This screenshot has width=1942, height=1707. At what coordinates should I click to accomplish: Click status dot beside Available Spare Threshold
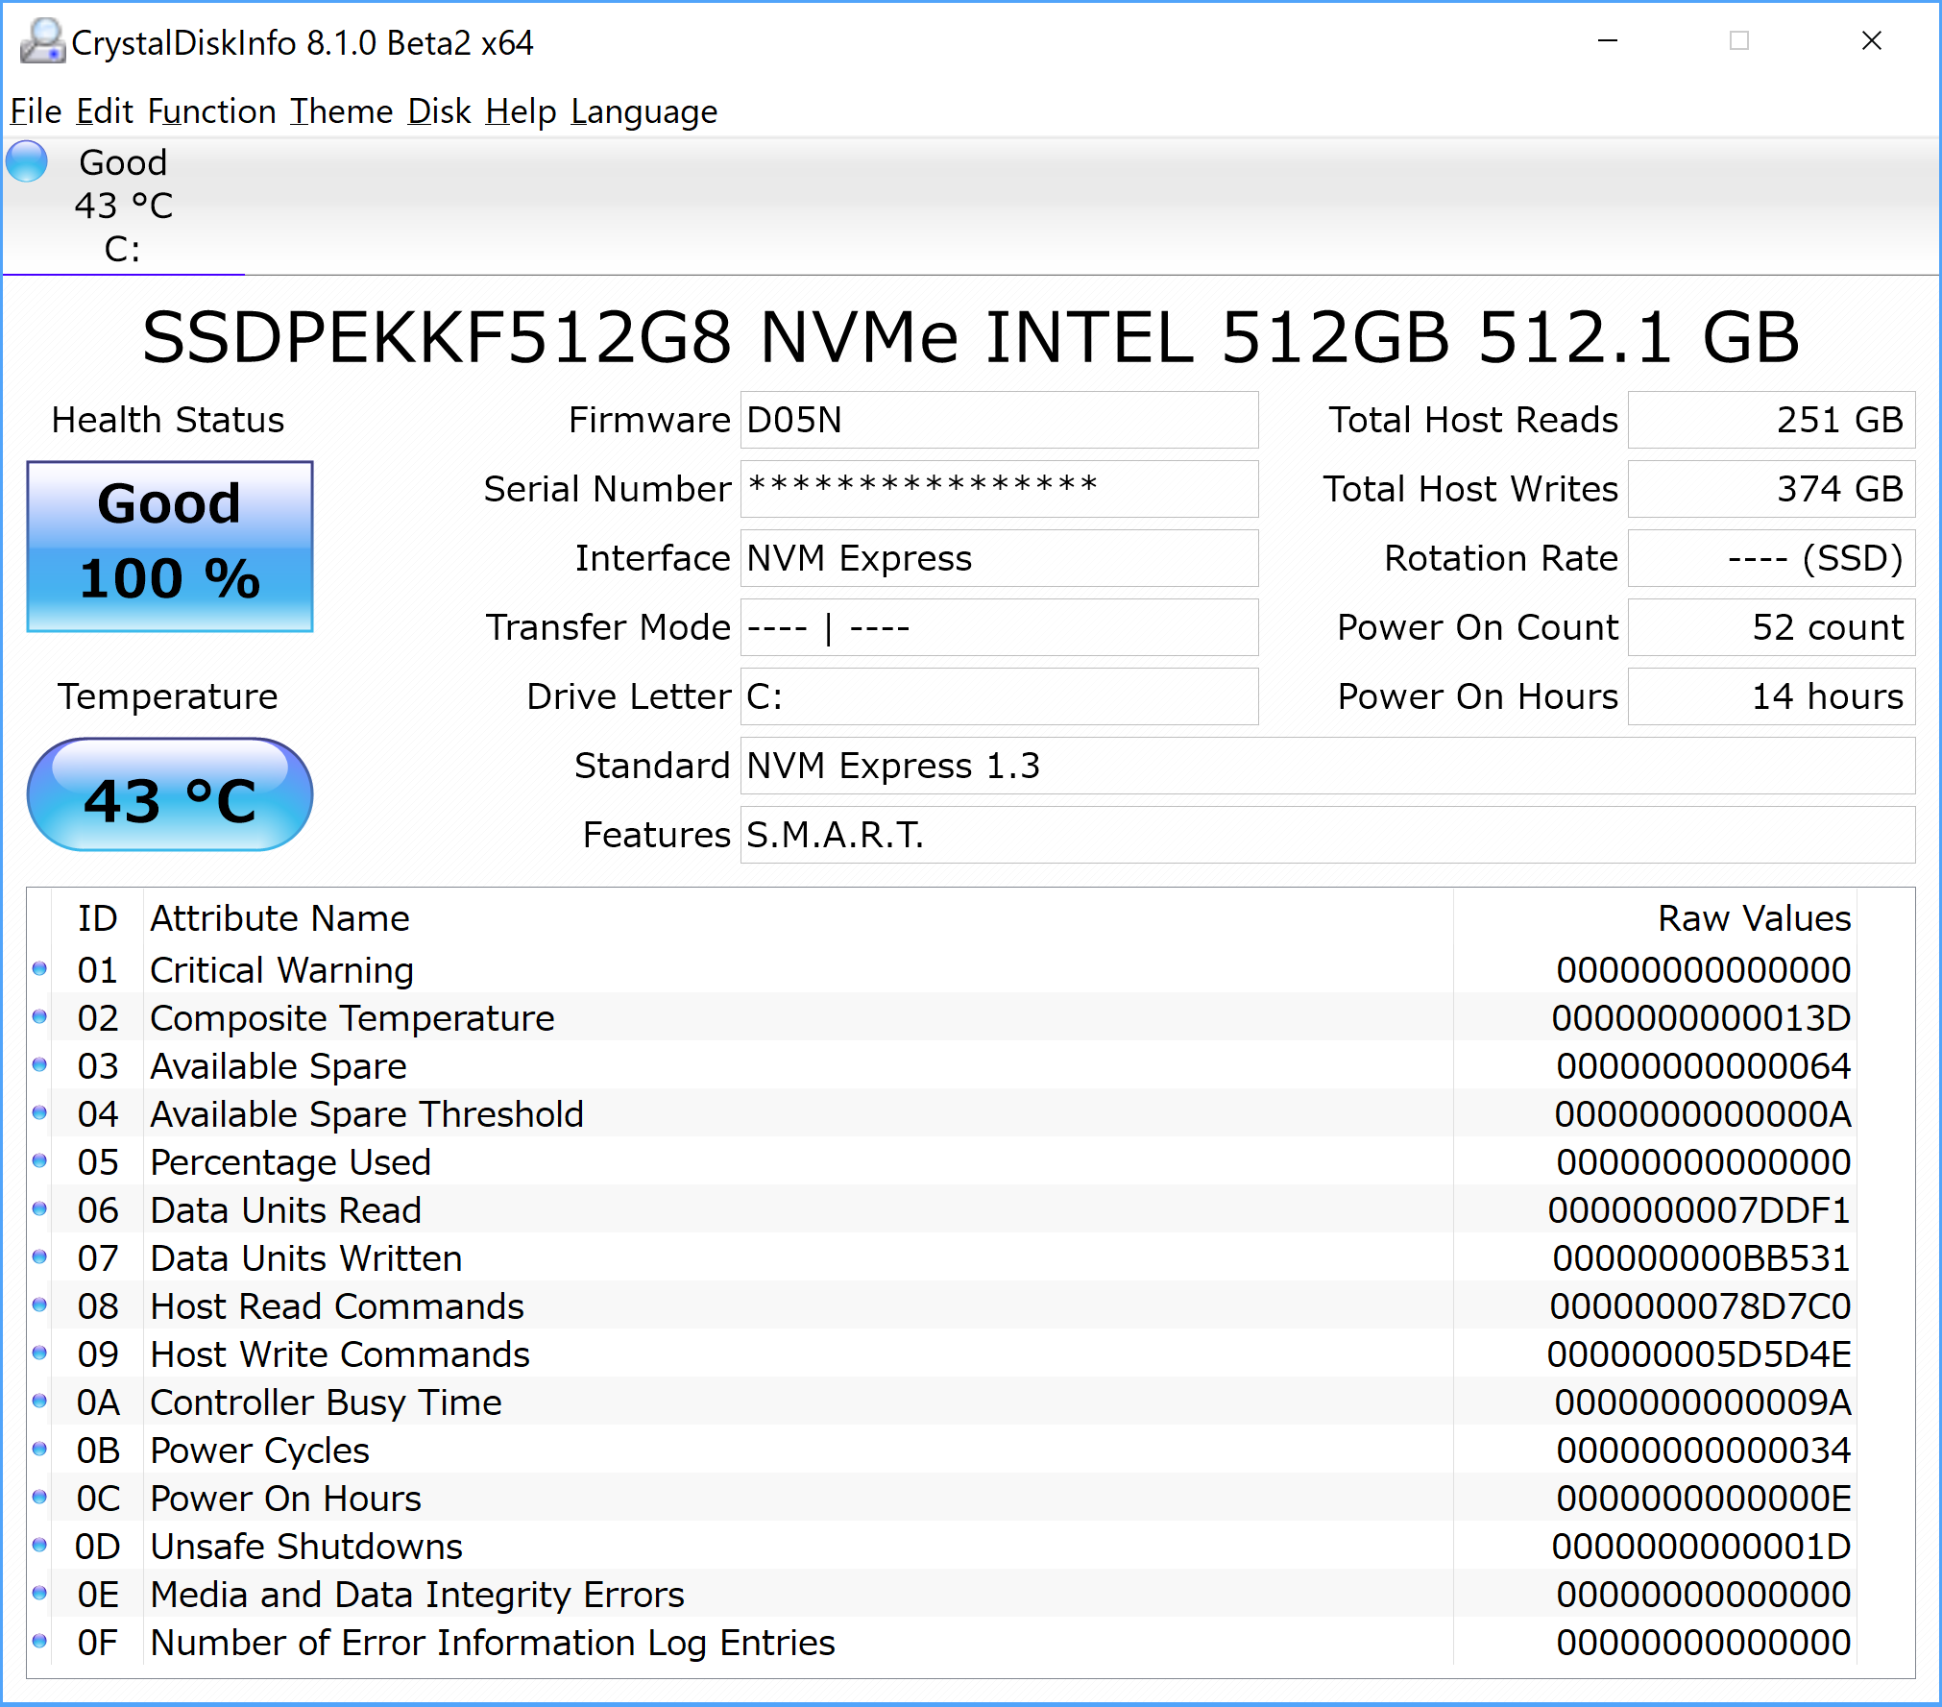tap(39, 1112)
